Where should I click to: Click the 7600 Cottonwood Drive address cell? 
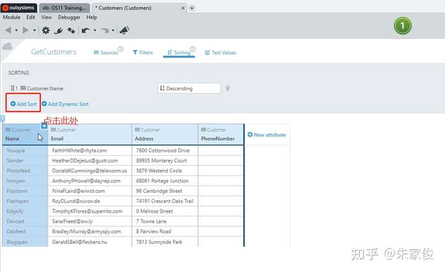[x=165, y=150]
